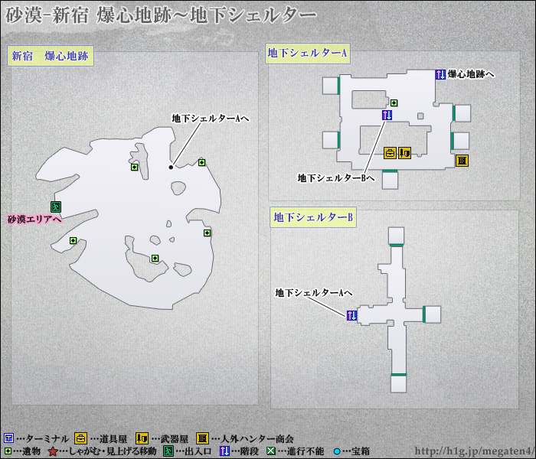Click the weapon shop icon in Shelter A
The image size is (536, 459).
[404, 152]
